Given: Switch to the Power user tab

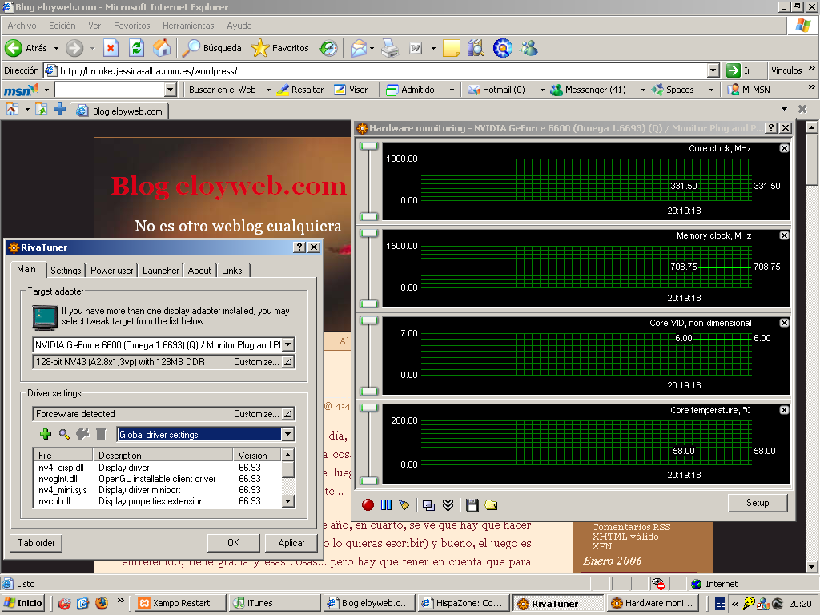Looking at the screenshot, I should point(111,271).
